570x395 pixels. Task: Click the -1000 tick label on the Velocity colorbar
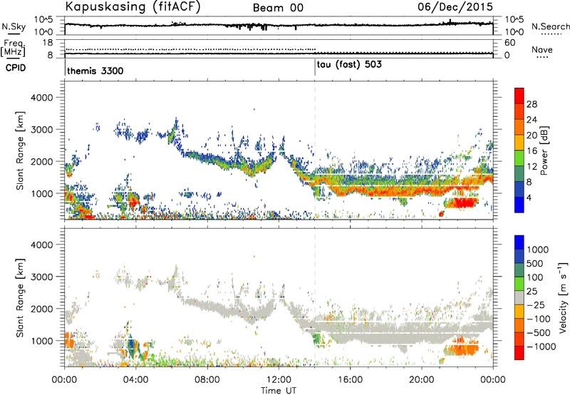541,347
